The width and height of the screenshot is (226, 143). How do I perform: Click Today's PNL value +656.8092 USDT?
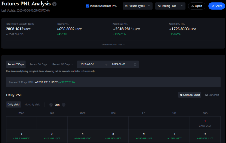click(69, 29)
